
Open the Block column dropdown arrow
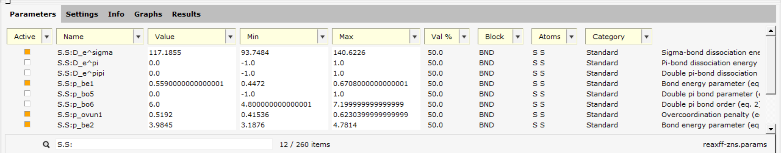518,37
